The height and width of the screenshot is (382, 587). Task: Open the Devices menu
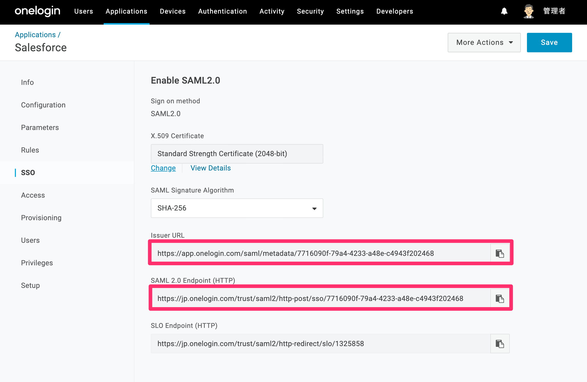(x=173, y=11)
